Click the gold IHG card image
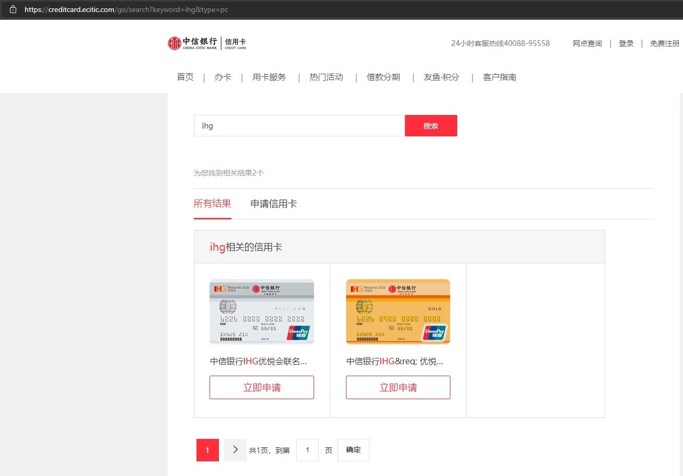The image size is (683, 476). [x=398, y=312]
